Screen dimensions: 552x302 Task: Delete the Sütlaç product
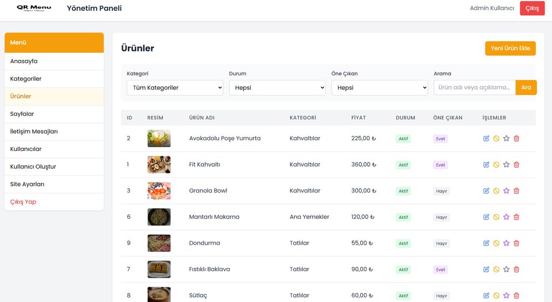[x=516, y=296]
